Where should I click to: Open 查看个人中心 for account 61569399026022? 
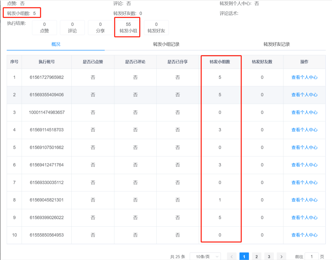click(304, 218)
